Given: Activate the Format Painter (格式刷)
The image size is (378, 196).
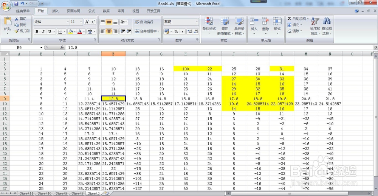Looking at the screenshot, I should coord(22,31).
